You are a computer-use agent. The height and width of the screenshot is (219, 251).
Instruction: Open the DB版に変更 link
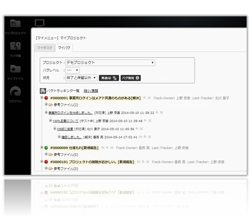65,129
